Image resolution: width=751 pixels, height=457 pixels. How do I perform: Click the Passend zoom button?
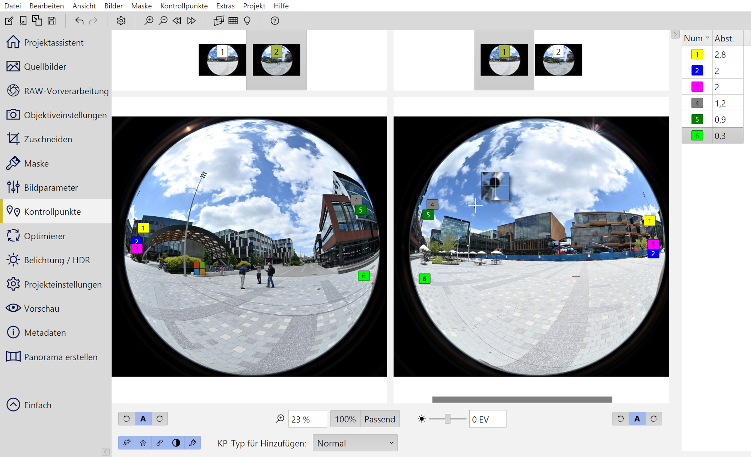380,419
